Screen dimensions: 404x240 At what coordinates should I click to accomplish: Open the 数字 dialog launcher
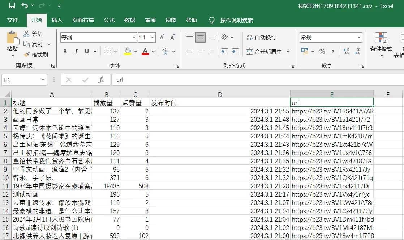pyautogui.click(x=362, y=66)
